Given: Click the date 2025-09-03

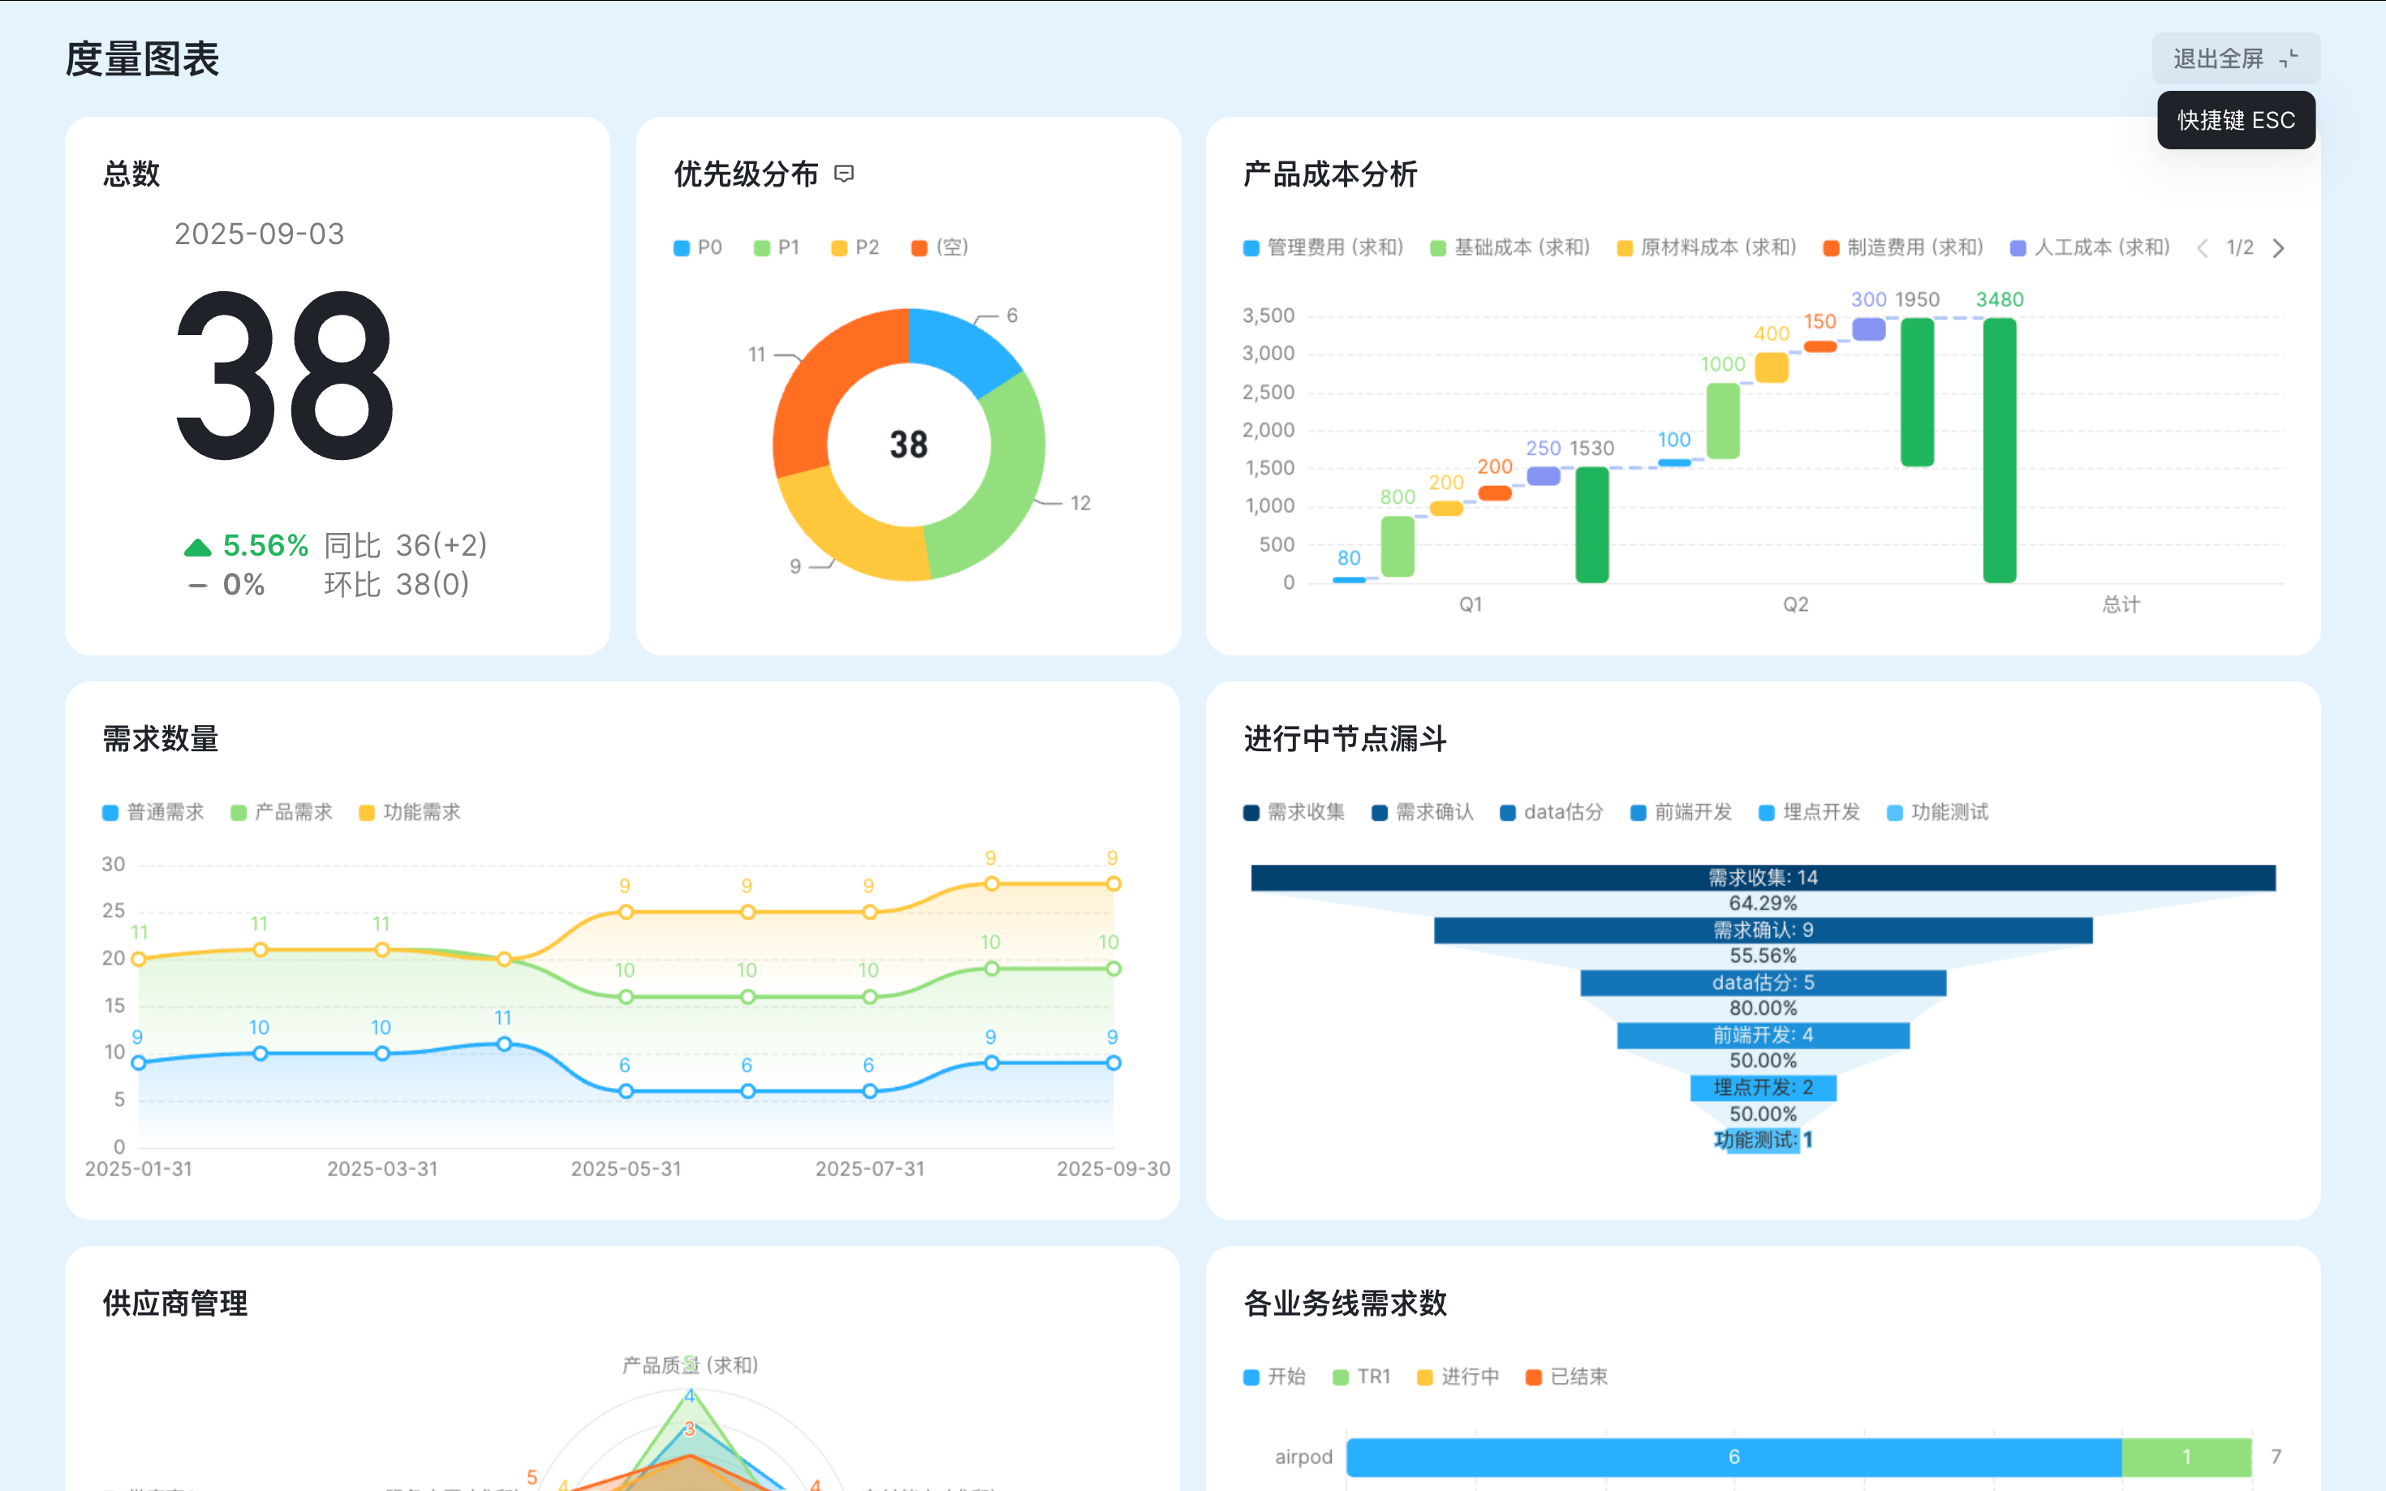Looking at the screenshot, I should coord(260,234).
